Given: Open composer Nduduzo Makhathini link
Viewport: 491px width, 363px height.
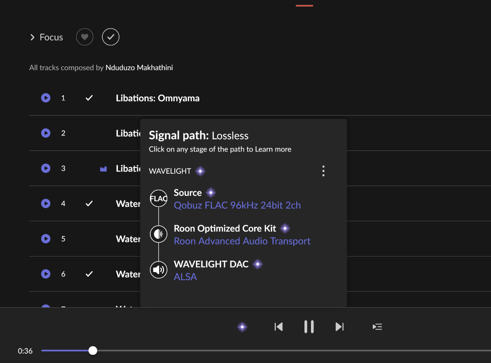Looking at the screenshot, I should pos(139,68).
